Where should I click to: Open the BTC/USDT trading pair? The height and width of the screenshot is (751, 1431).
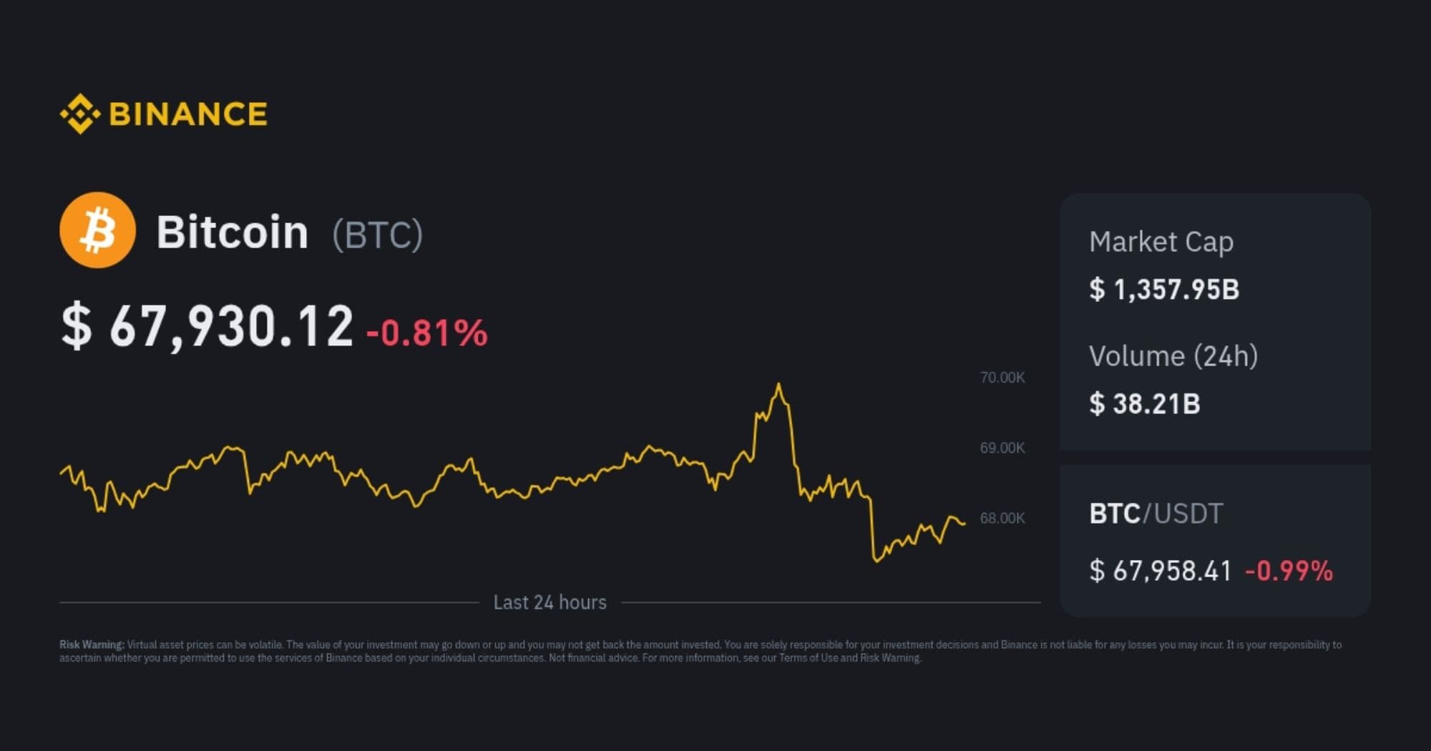pos(1156,514)
